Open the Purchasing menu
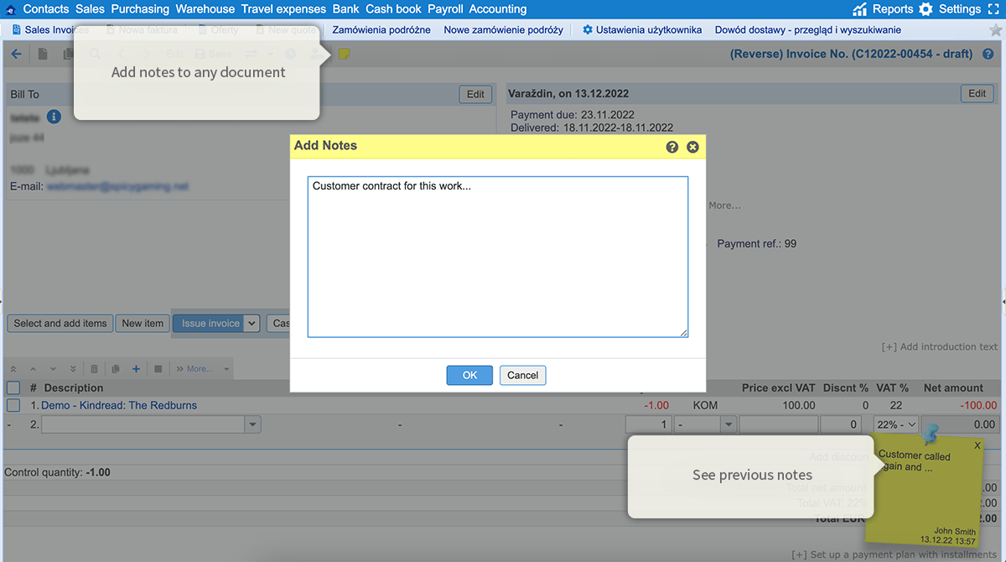The width and height of the screenshot is (1006, 562). click(139, 9)
